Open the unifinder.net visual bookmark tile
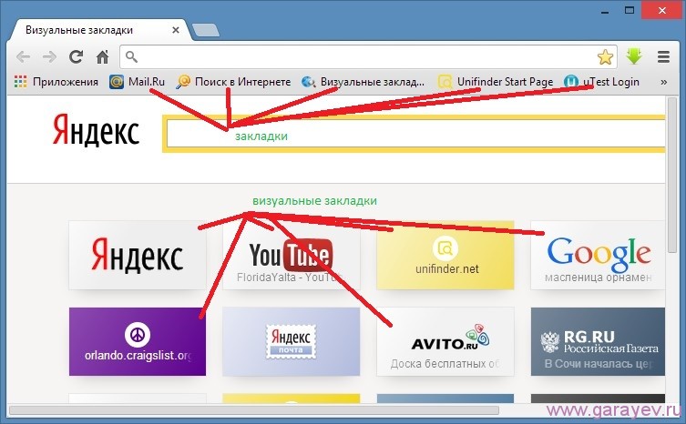The width and height of the screenshot is (686, 424). tap(445, 256)
